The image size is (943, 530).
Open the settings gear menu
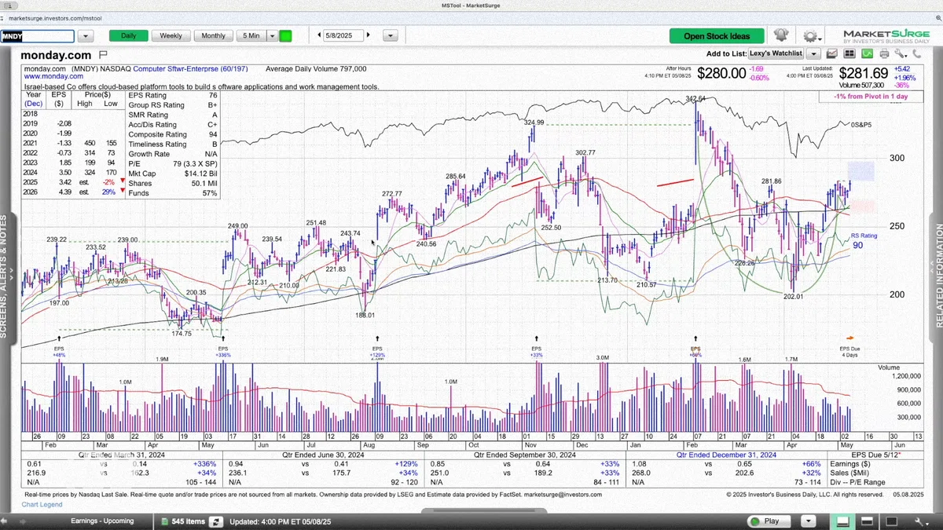click(810, 36)
